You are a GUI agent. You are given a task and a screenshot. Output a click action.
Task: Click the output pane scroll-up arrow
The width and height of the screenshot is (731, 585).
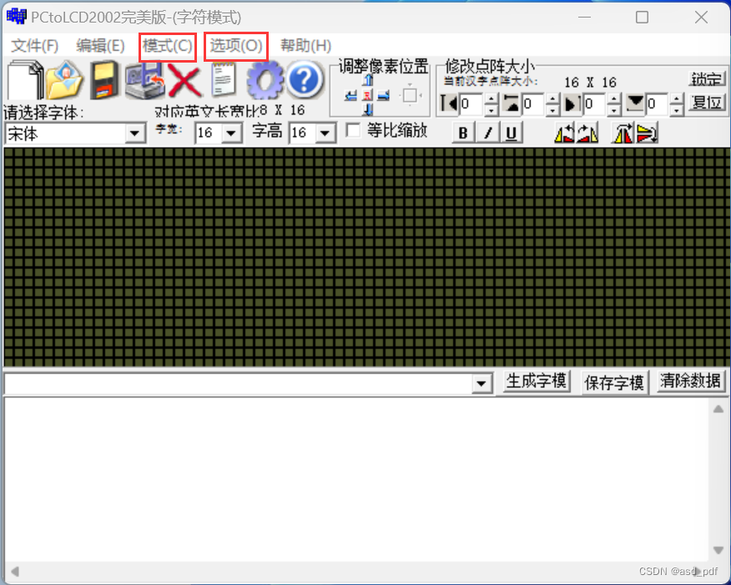tap(718, 409)
